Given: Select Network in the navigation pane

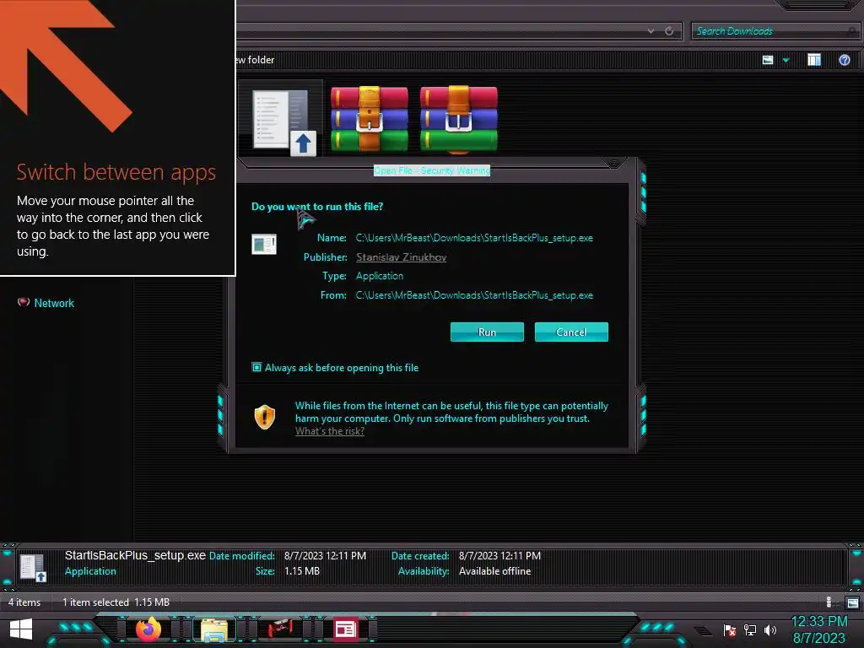Looking at the screenshot, I should [x=54, y=303].
